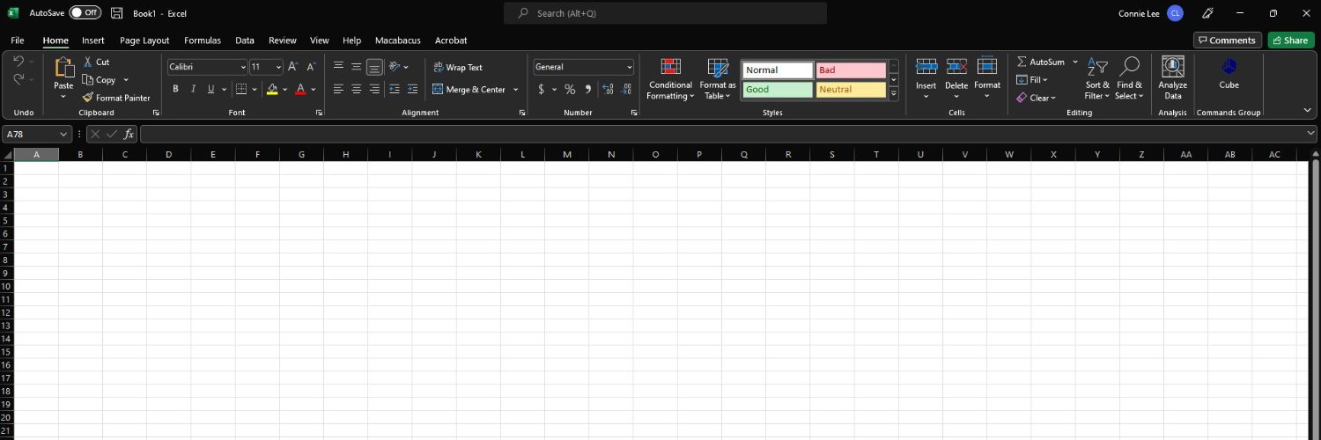This screenshot has height=440, width=1321.
Task: Toggle the AutoSave switch
Action: [x=85, y=13]
